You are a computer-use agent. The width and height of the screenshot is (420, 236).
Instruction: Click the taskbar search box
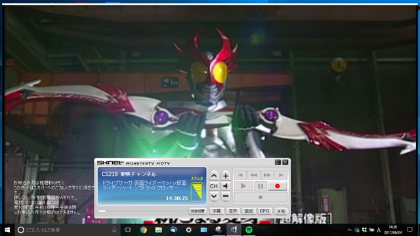[x=67, y=230]
